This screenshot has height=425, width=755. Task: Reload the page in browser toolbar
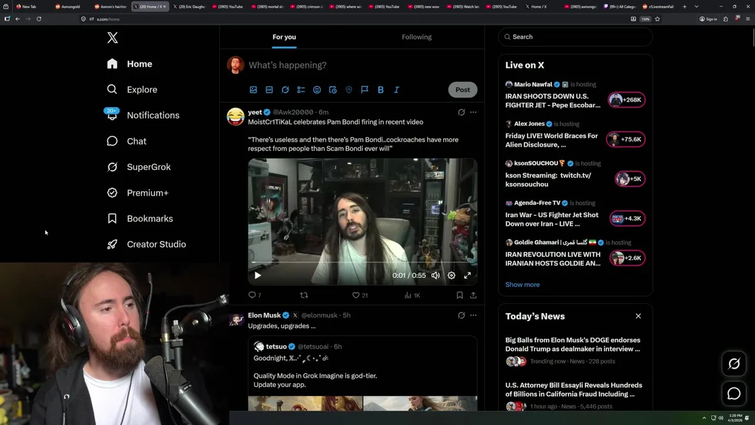39,19
